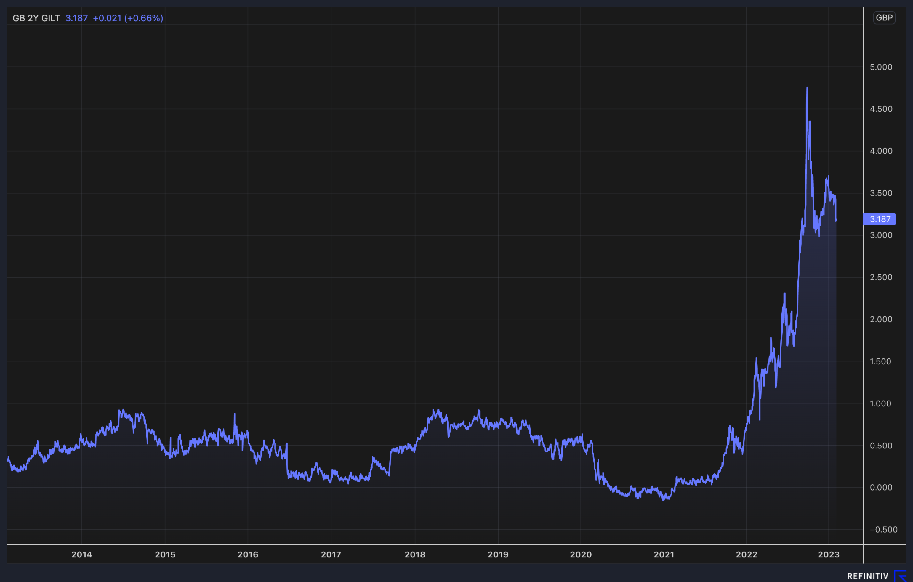This screenshot has height=582, width=913.
Task: Click the -0.500 y-axis label
Action: [883, 530]
